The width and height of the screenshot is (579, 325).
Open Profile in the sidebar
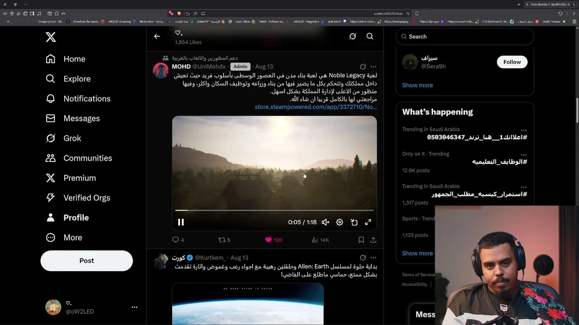tap(67, 218)
